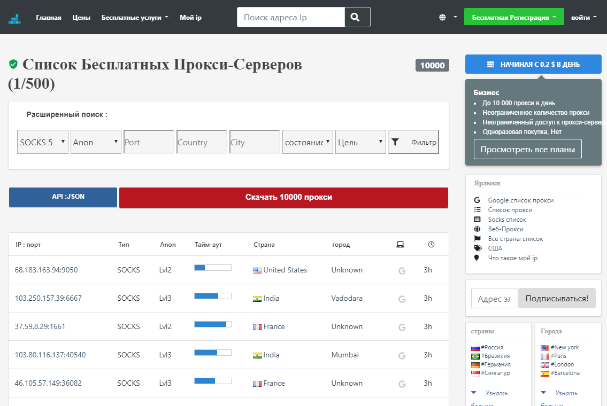Click the API :JSON button
This screenshot has height=406, width=607.
pos(63,197)
